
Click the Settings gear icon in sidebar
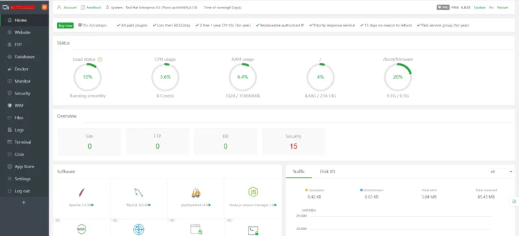pos(9,179)
